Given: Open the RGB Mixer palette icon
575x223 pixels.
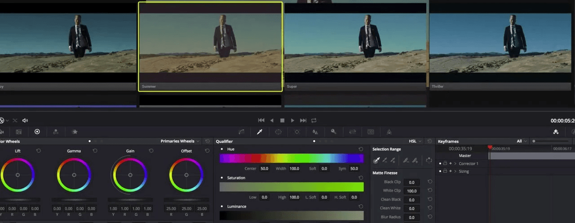Looking at the screenshot, I should [x=56, y=132].
